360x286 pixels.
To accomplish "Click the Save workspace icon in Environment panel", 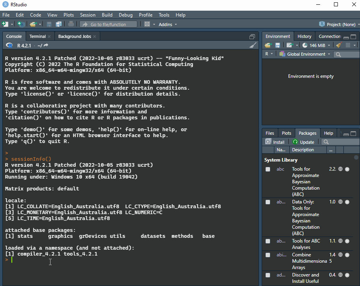I will (277, 45).
